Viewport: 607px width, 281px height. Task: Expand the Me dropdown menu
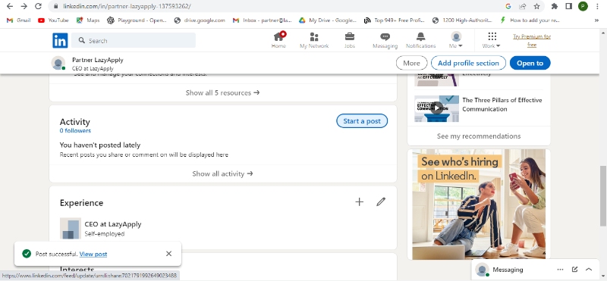click(x=456, y=40)
